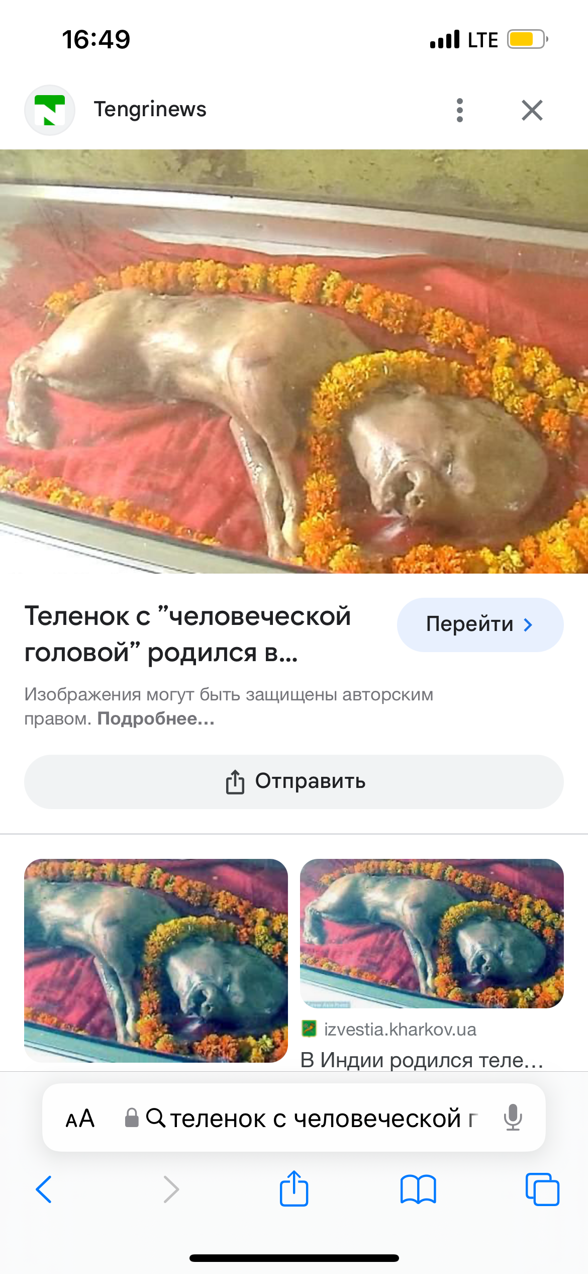588x1274 pixels.
Task: Tap the Tengrinews logo icon
Action: pyautogui.click(x=50, y=110)
